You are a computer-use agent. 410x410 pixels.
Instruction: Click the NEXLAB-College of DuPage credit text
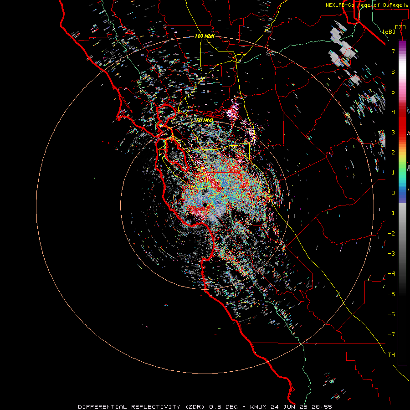[367, 5]
